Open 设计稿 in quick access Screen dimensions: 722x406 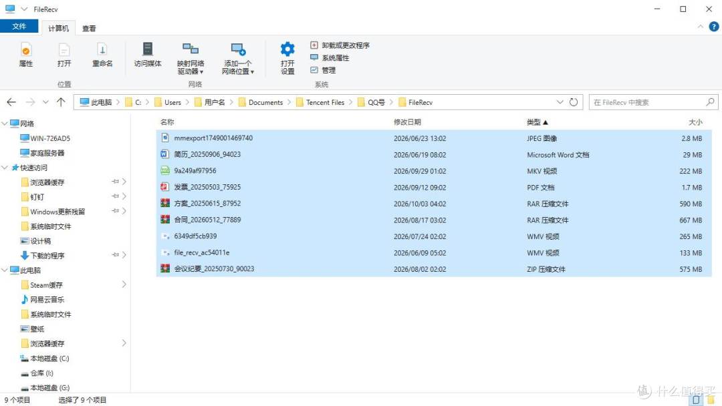(36, 241)
